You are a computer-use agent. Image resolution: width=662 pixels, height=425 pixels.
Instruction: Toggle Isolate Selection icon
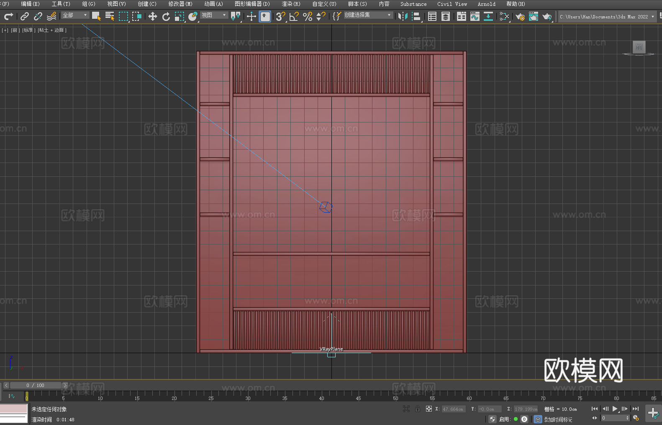click(406, 409)
